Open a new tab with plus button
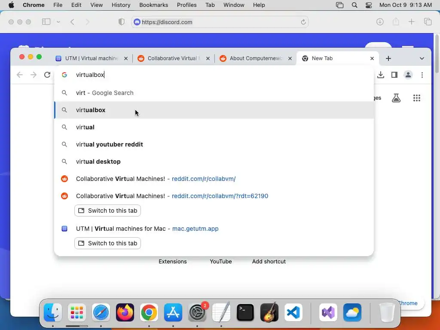 coord(388,58)
